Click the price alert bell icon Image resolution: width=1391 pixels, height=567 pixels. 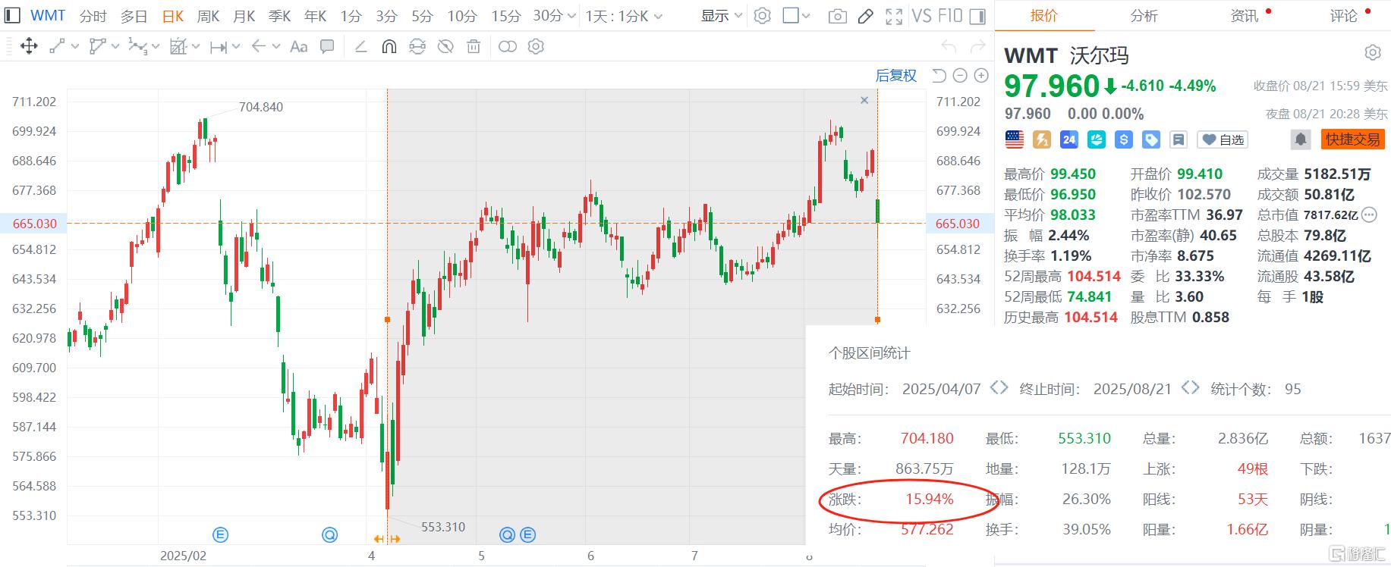click(x=1301, y=139)
